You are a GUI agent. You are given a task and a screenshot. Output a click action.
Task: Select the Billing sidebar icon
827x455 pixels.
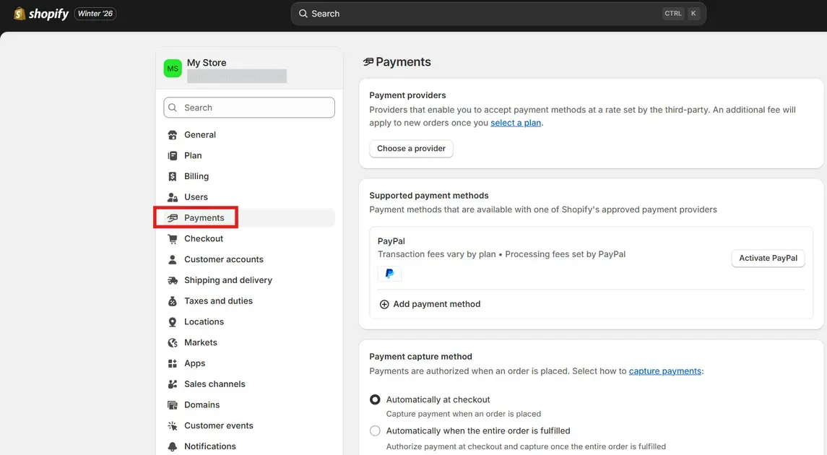click(x=173, y=176)
